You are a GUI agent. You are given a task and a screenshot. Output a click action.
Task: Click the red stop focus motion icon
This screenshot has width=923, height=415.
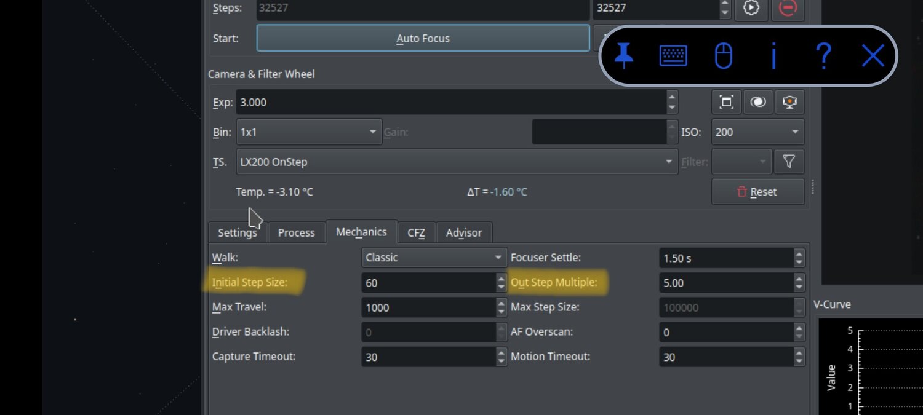pos(788,9)
